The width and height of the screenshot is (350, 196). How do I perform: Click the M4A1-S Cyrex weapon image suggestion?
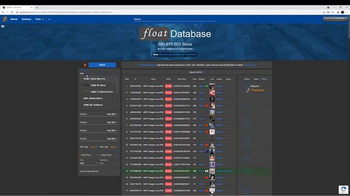tap(86, 85)
